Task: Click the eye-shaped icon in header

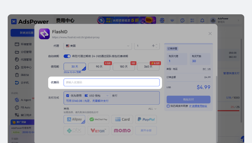Action: tap(162, 21)
